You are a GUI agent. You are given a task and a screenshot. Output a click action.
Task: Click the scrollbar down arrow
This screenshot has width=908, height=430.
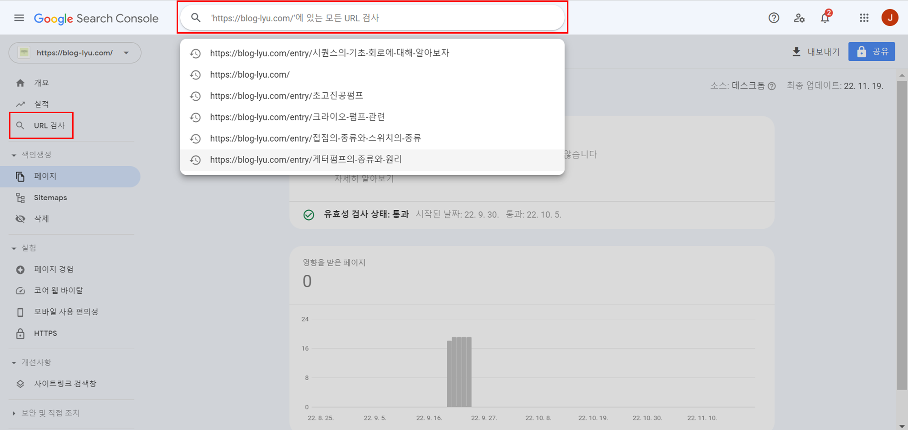click(x=902, y=426)
